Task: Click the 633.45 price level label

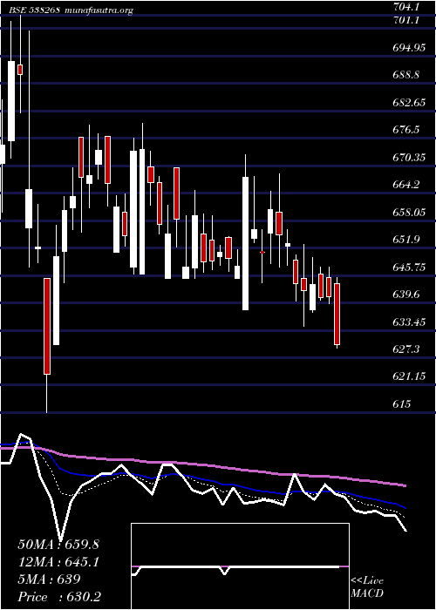Action: [x=407, y=322]
